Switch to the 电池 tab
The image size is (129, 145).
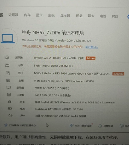tap(103, 16)
